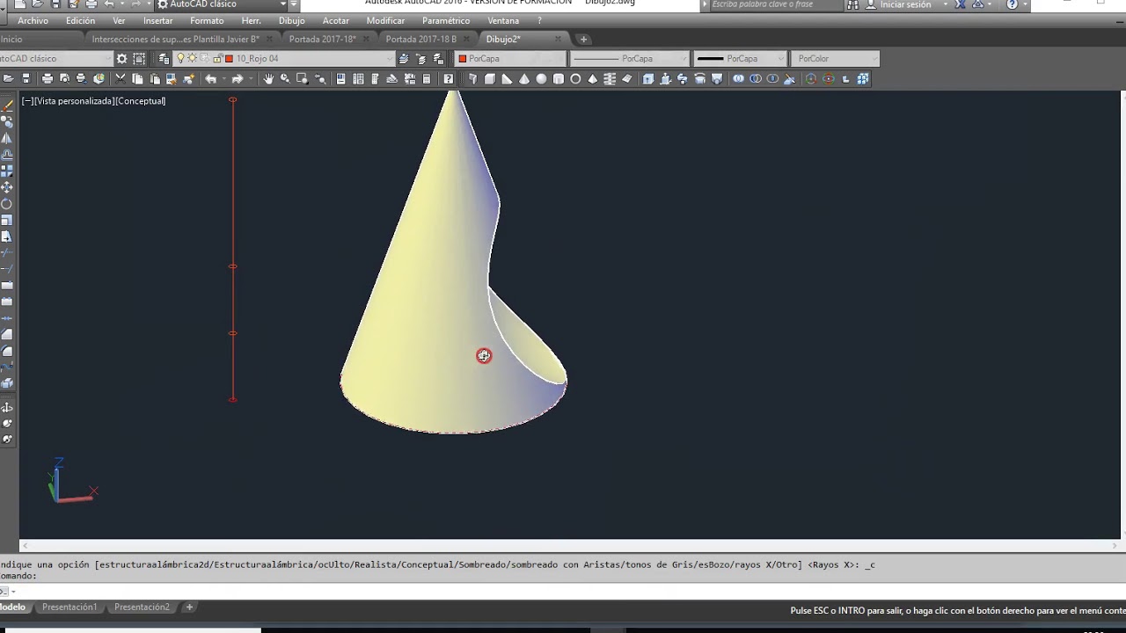Viewport: 1126px width, 633px height.
Task: Select the Sphere solid tool
Action: [541, 79]
